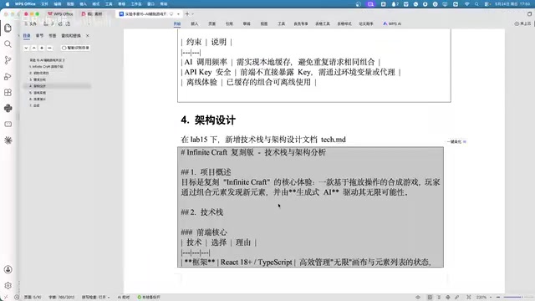Select the Chapters tab in navigation pane

coord(39,35)
